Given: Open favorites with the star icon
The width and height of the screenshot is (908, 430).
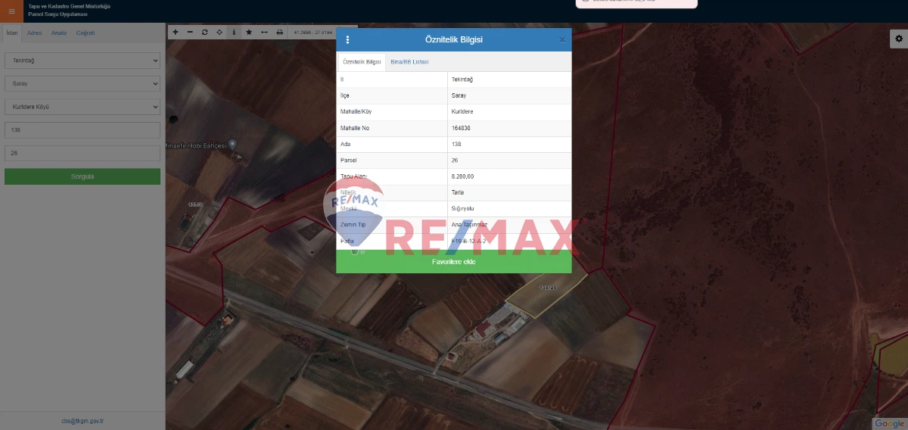Looking at the screenshot, I should (249, 32).
